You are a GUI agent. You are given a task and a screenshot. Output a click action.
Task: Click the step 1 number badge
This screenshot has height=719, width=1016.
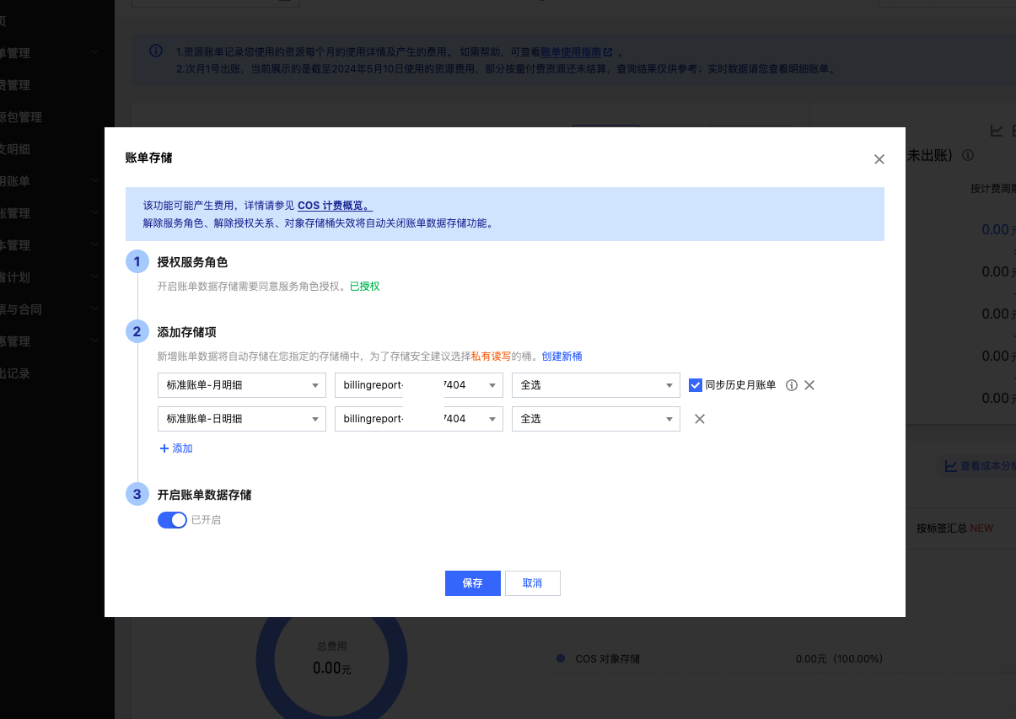pyautogui.click(x=137, y=262)
